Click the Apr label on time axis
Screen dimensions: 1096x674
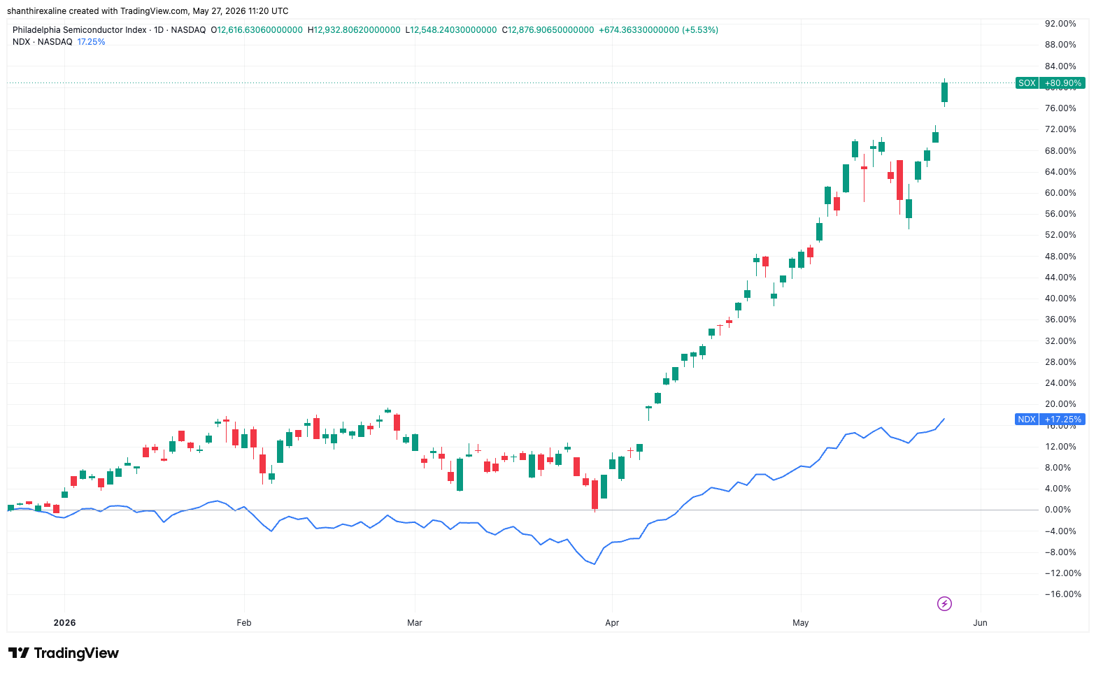612,622
